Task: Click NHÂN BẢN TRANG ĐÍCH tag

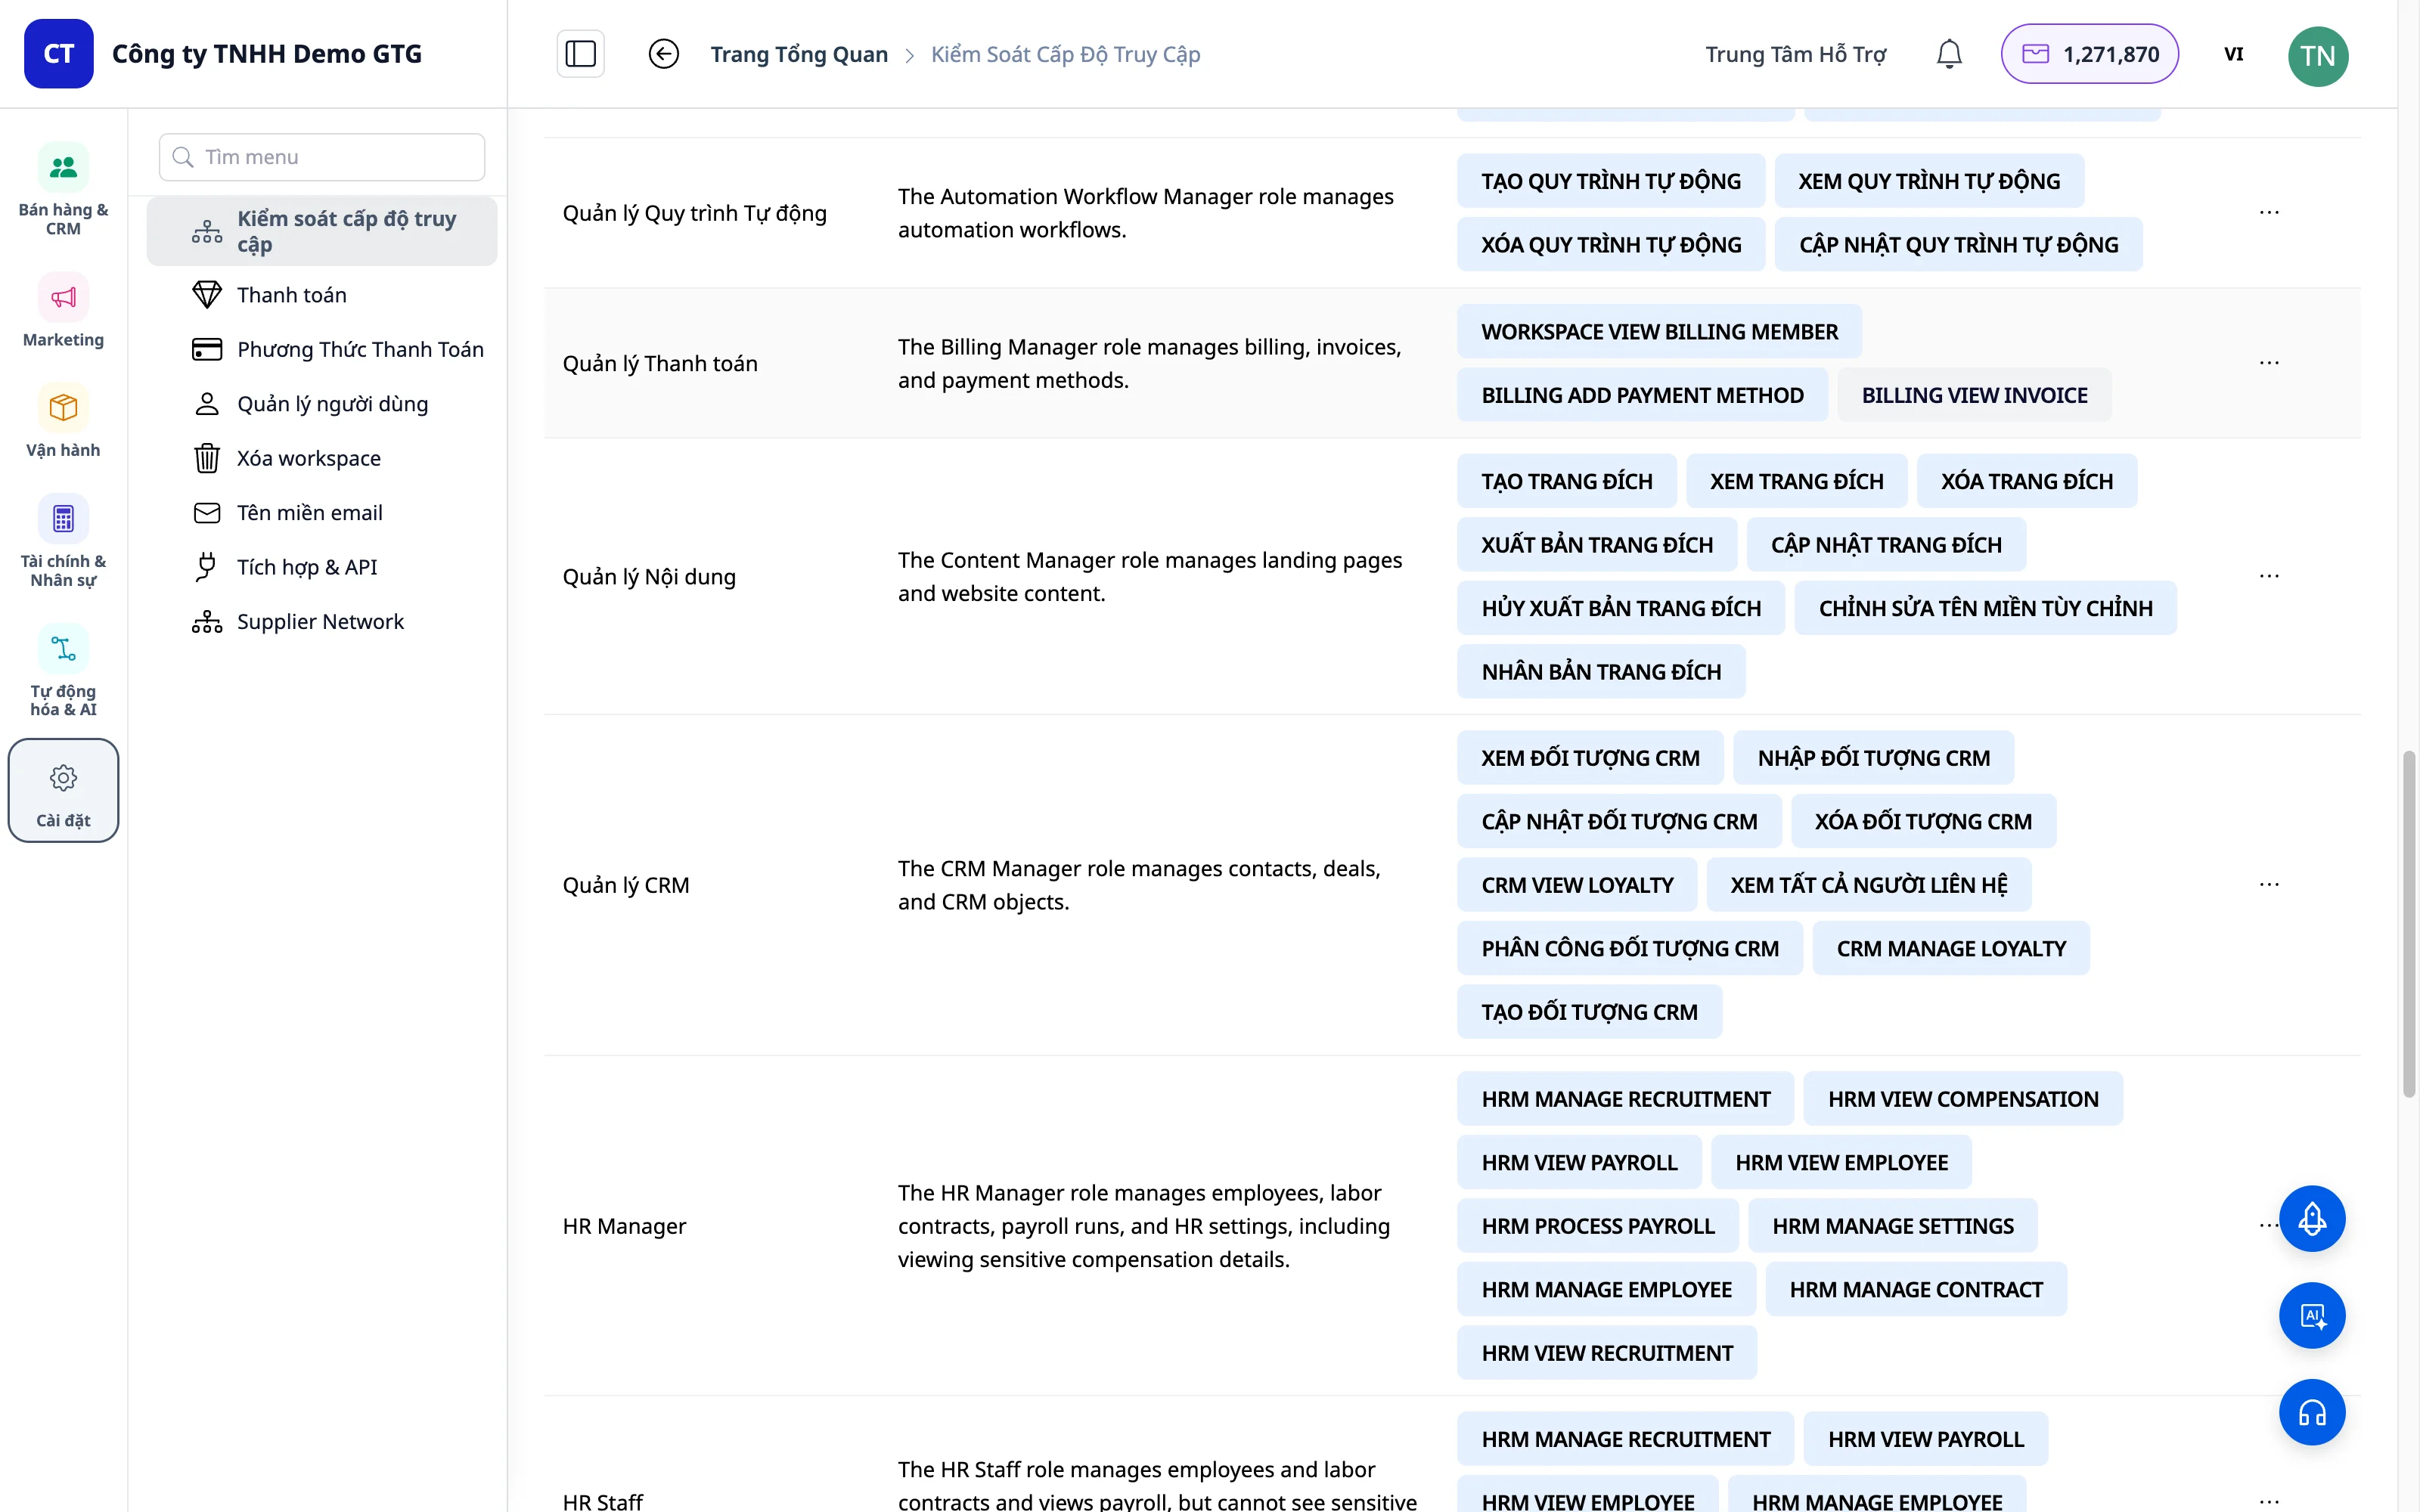Action: [x=1600, y=672]
